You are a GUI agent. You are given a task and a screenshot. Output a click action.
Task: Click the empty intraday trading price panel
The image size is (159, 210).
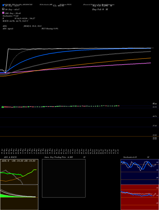[64, 178]
